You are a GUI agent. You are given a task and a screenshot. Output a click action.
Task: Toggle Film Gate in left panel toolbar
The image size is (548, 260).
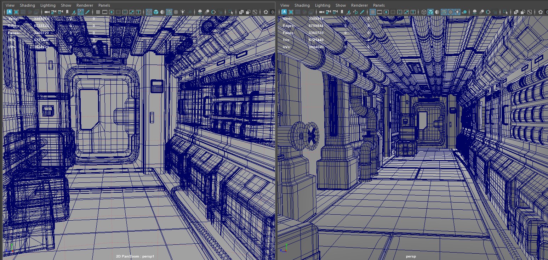coord(104,12)
